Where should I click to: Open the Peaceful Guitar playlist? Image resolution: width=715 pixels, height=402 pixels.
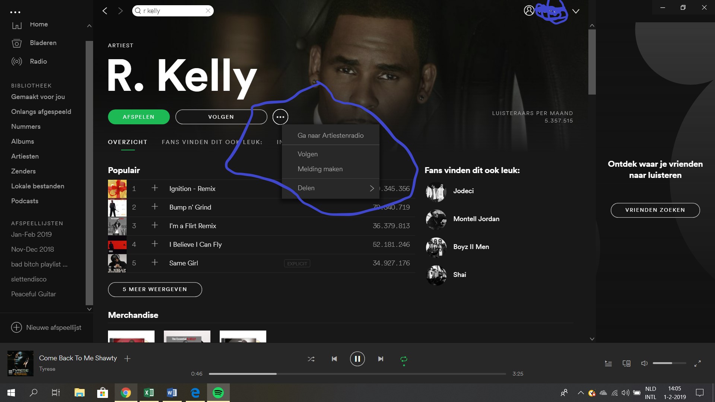(x=34, y=294)
